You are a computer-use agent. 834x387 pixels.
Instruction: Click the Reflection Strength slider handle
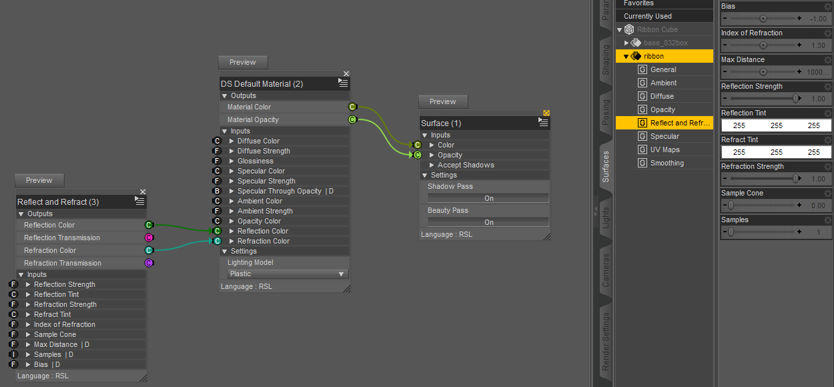pyautogui.click(x=796, y=99)
